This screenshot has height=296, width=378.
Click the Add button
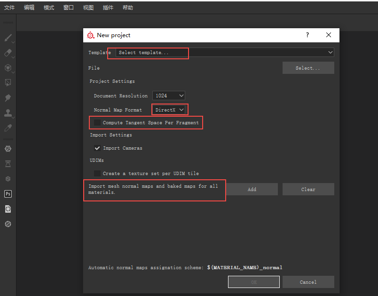252,189
